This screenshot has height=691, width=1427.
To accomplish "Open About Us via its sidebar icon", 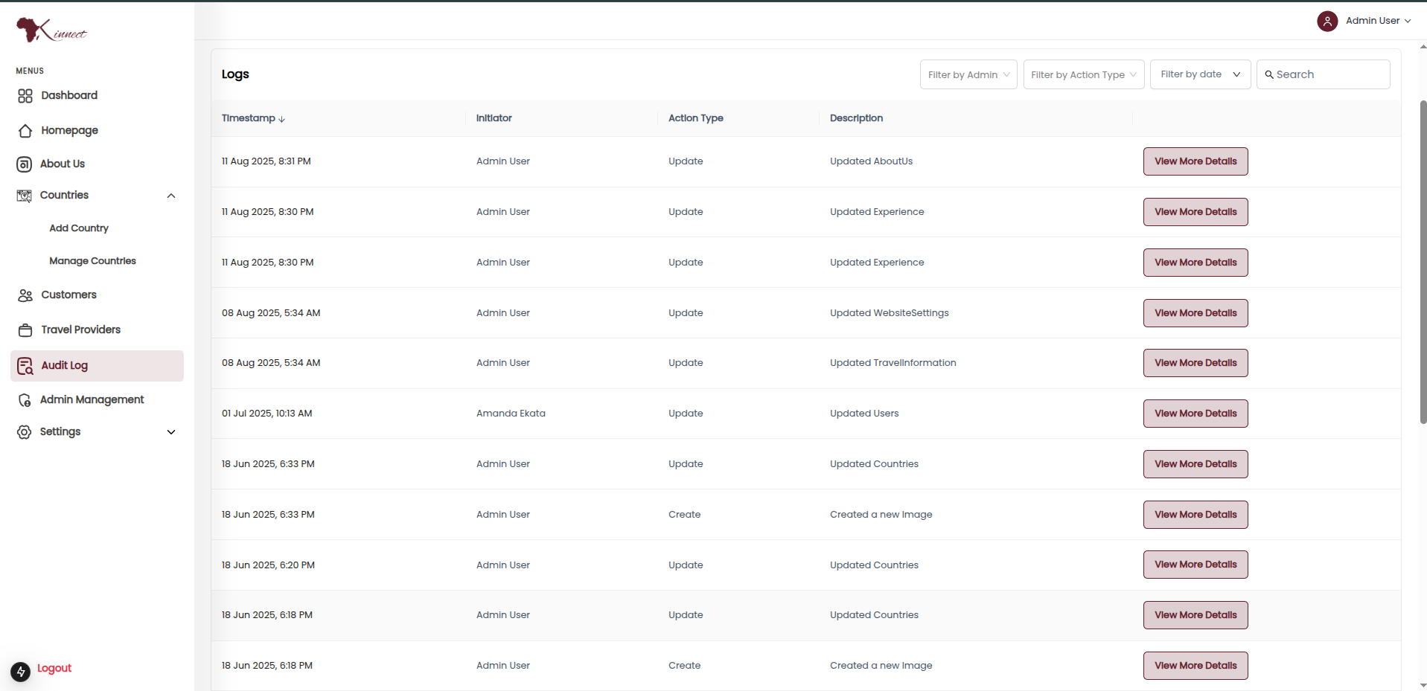I will tap(25, 164).
